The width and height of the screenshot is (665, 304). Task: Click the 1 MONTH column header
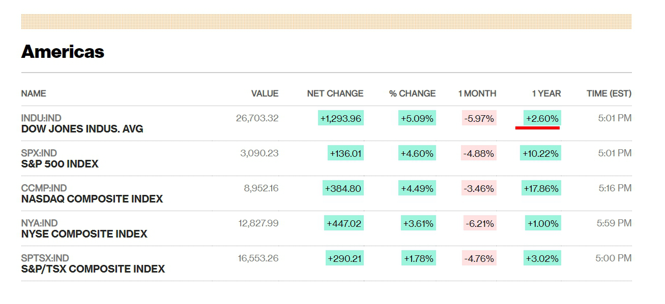pos(477,93)
